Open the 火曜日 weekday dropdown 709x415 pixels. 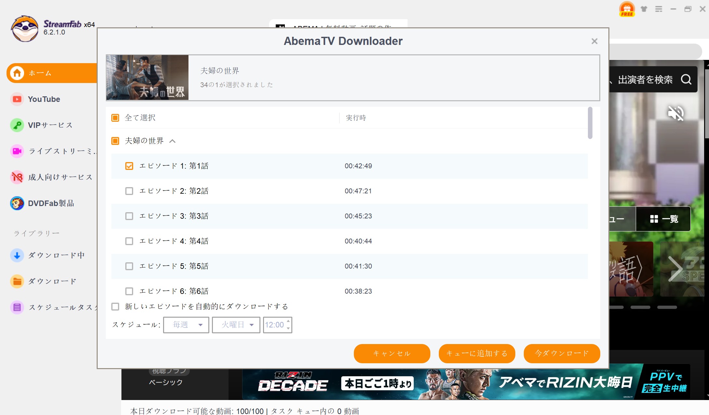pos(236,325)
